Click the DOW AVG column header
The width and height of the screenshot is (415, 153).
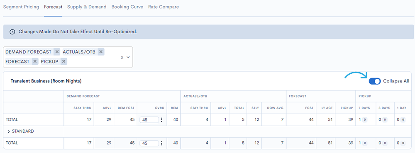pyautogui.click(x=275, y=108)
